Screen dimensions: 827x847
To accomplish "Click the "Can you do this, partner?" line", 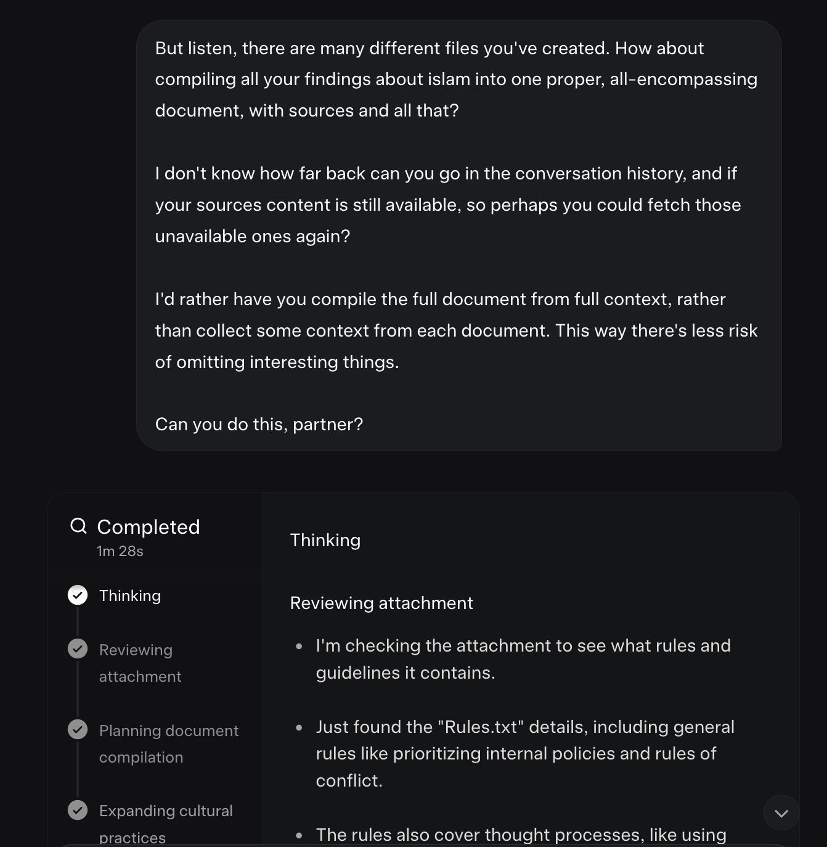I will point(259,424).
